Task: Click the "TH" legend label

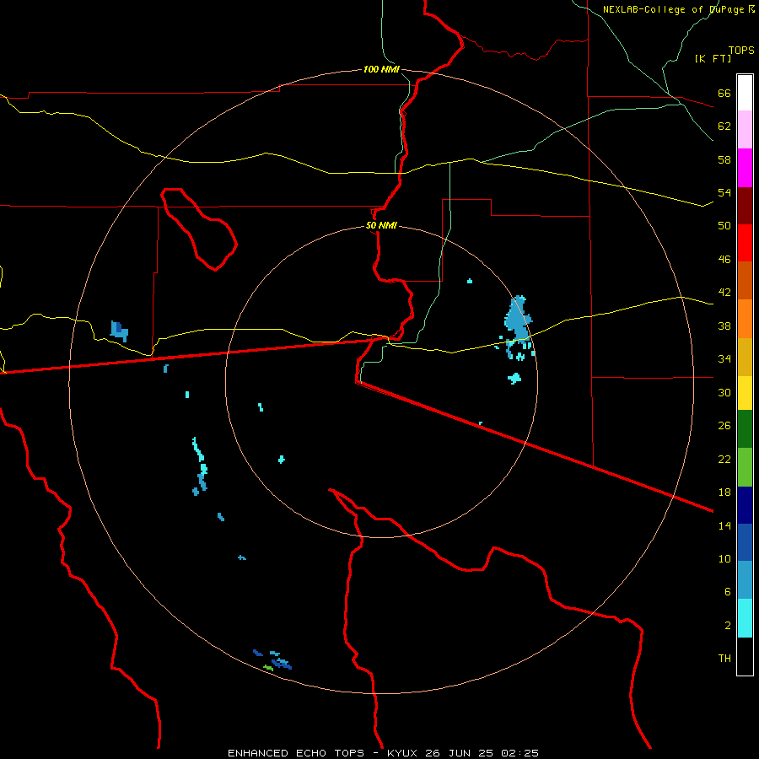Action: pos(724,658)
